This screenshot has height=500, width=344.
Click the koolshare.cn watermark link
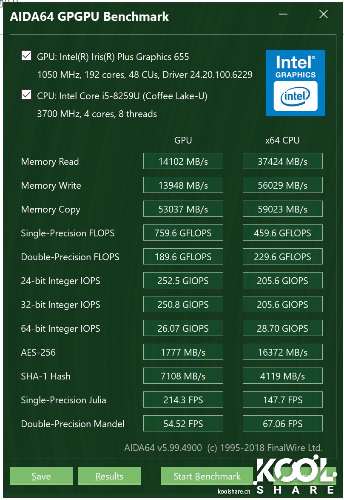tap(234, 491)
